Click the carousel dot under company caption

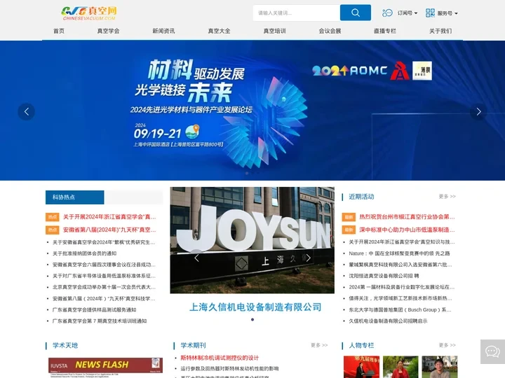[252, 319]
